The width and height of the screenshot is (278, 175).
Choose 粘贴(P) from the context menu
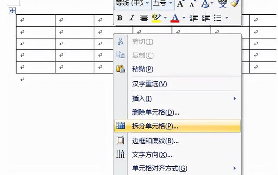(x=177, y=69)
